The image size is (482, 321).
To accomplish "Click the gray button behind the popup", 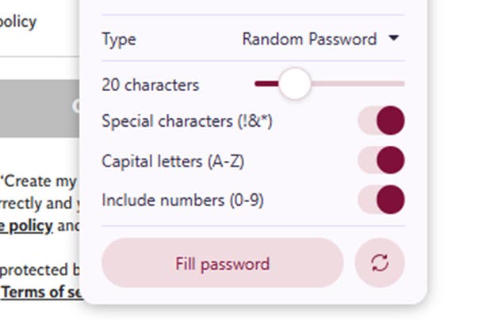I will [40, 109].
